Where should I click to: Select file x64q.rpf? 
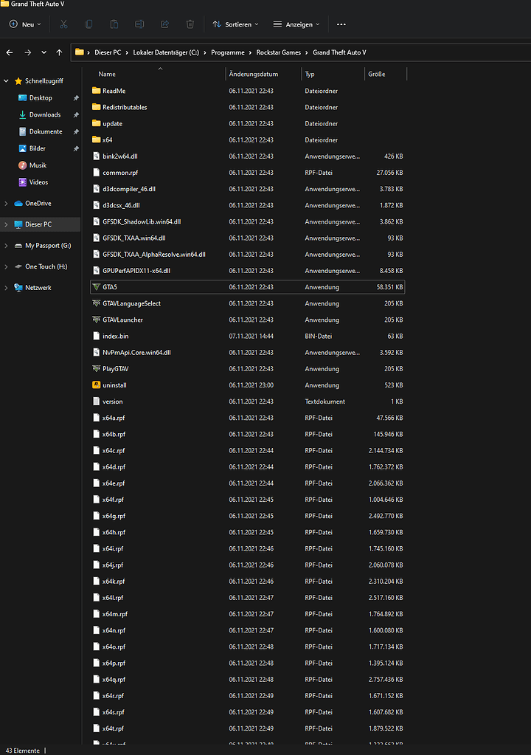pyautogui.click(x=114, y=680)
